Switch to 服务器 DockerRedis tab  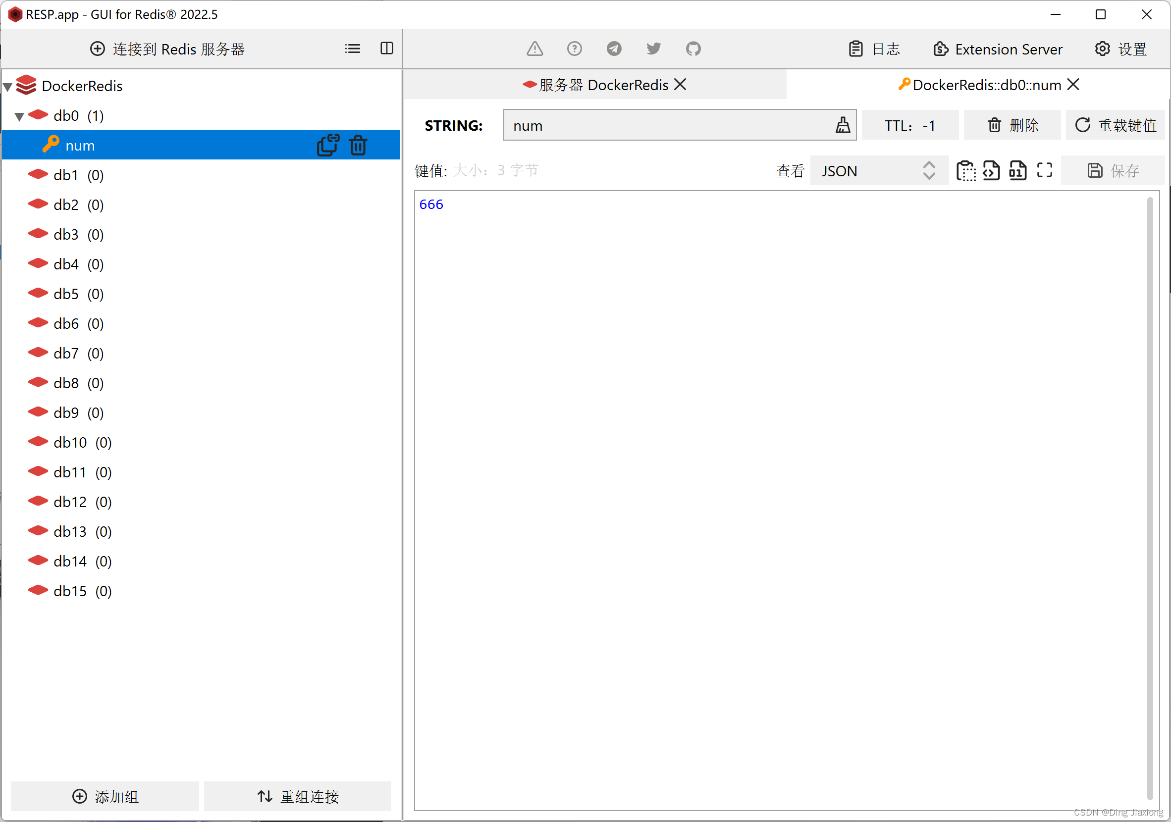coord(596,85)
